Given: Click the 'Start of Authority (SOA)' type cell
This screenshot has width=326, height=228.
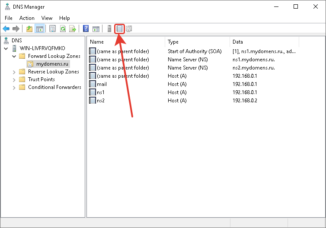Looking at the screenshot, I should pyautogui.click(x=195, y=51).
